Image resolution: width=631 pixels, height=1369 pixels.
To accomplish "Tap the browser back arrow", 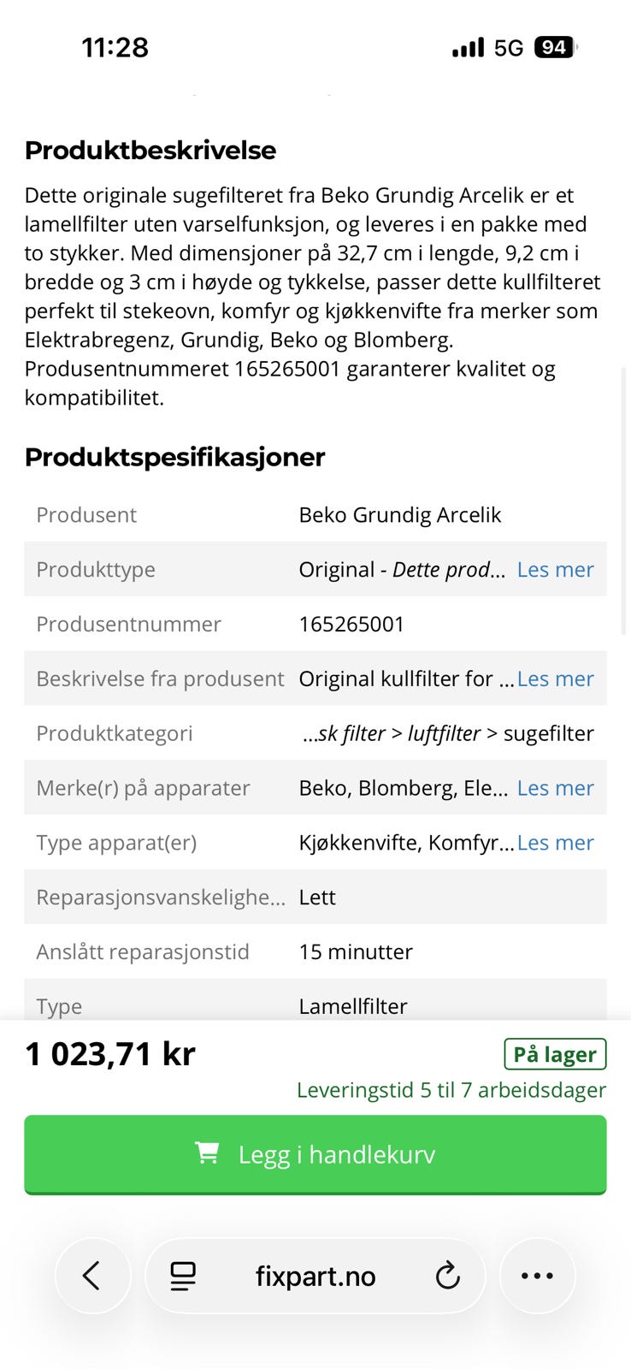I will coord(91,1276).
